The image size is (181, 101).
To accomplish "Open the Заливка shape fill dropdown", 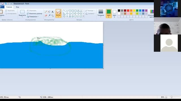I will pyautogui.click(x=90, y=14).
